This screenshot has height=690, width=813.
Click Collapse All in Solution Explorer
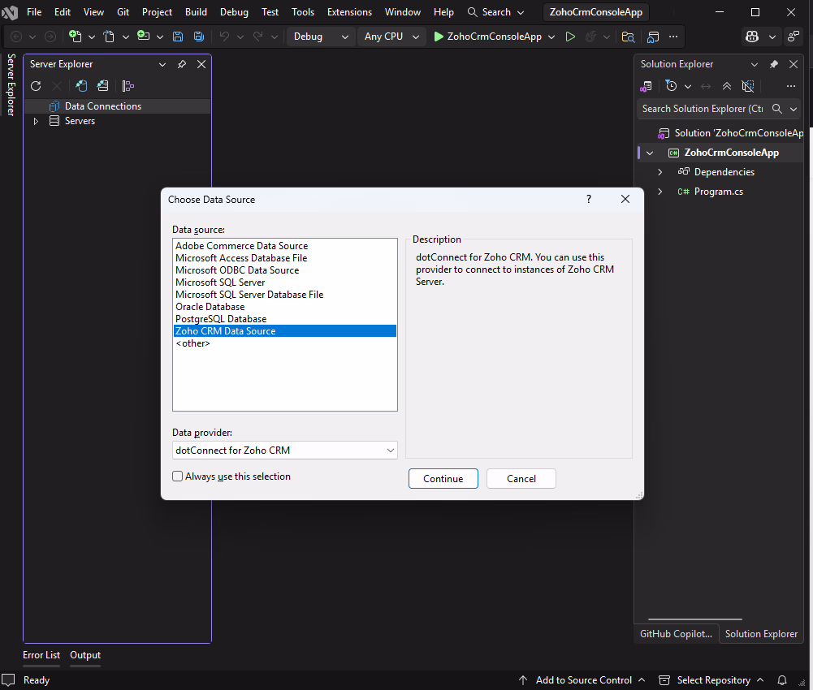(x=727, y=86)
